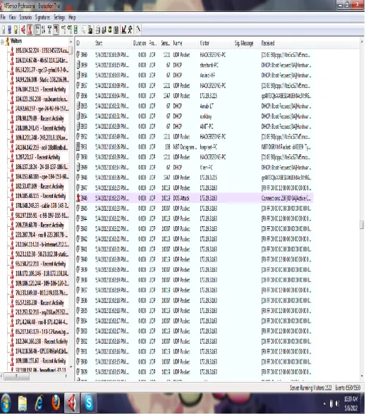This screenshot has height=420, width=366.
Task: Sort events by ID column header
Action: pyautogui.click(x=85, y=43)
